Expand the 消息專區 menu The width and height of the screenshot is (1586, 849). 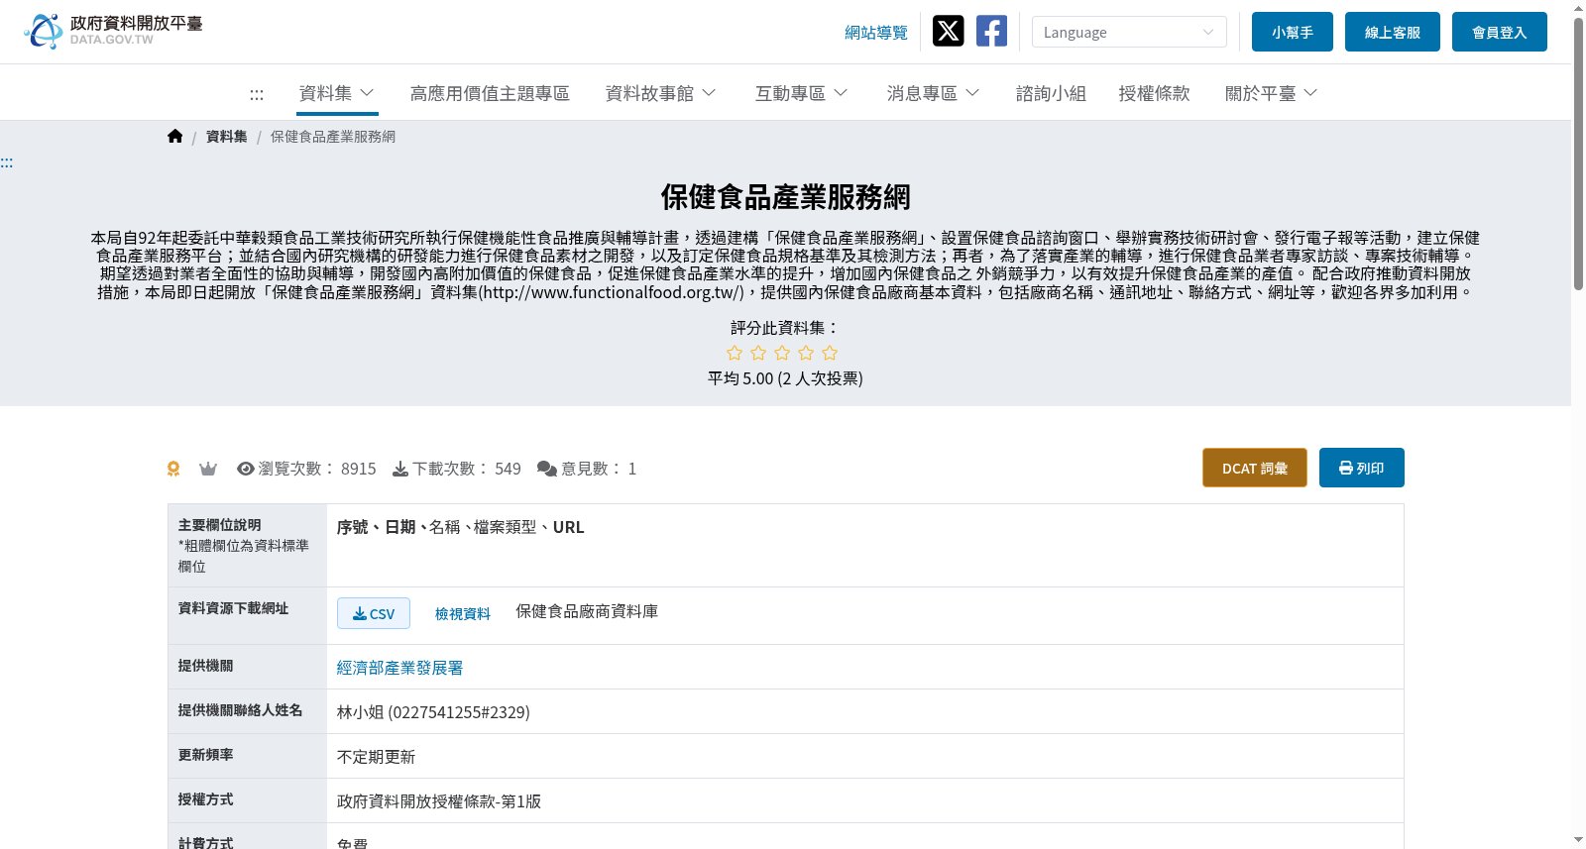(x=934, y=93)
